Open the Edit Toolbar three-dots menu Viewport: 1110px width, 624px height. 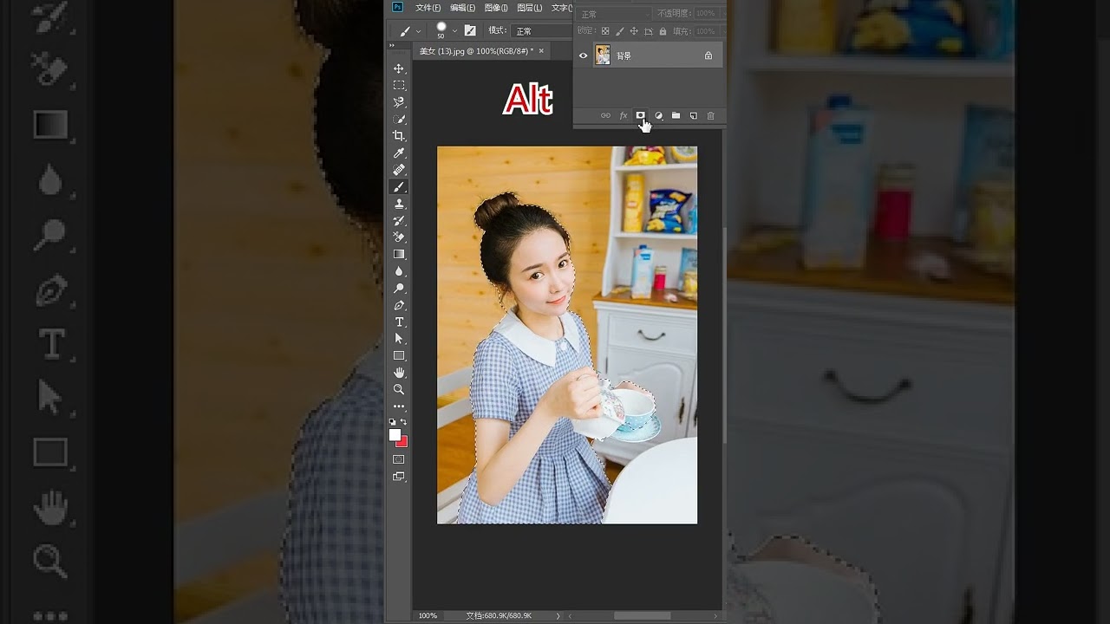399,406
